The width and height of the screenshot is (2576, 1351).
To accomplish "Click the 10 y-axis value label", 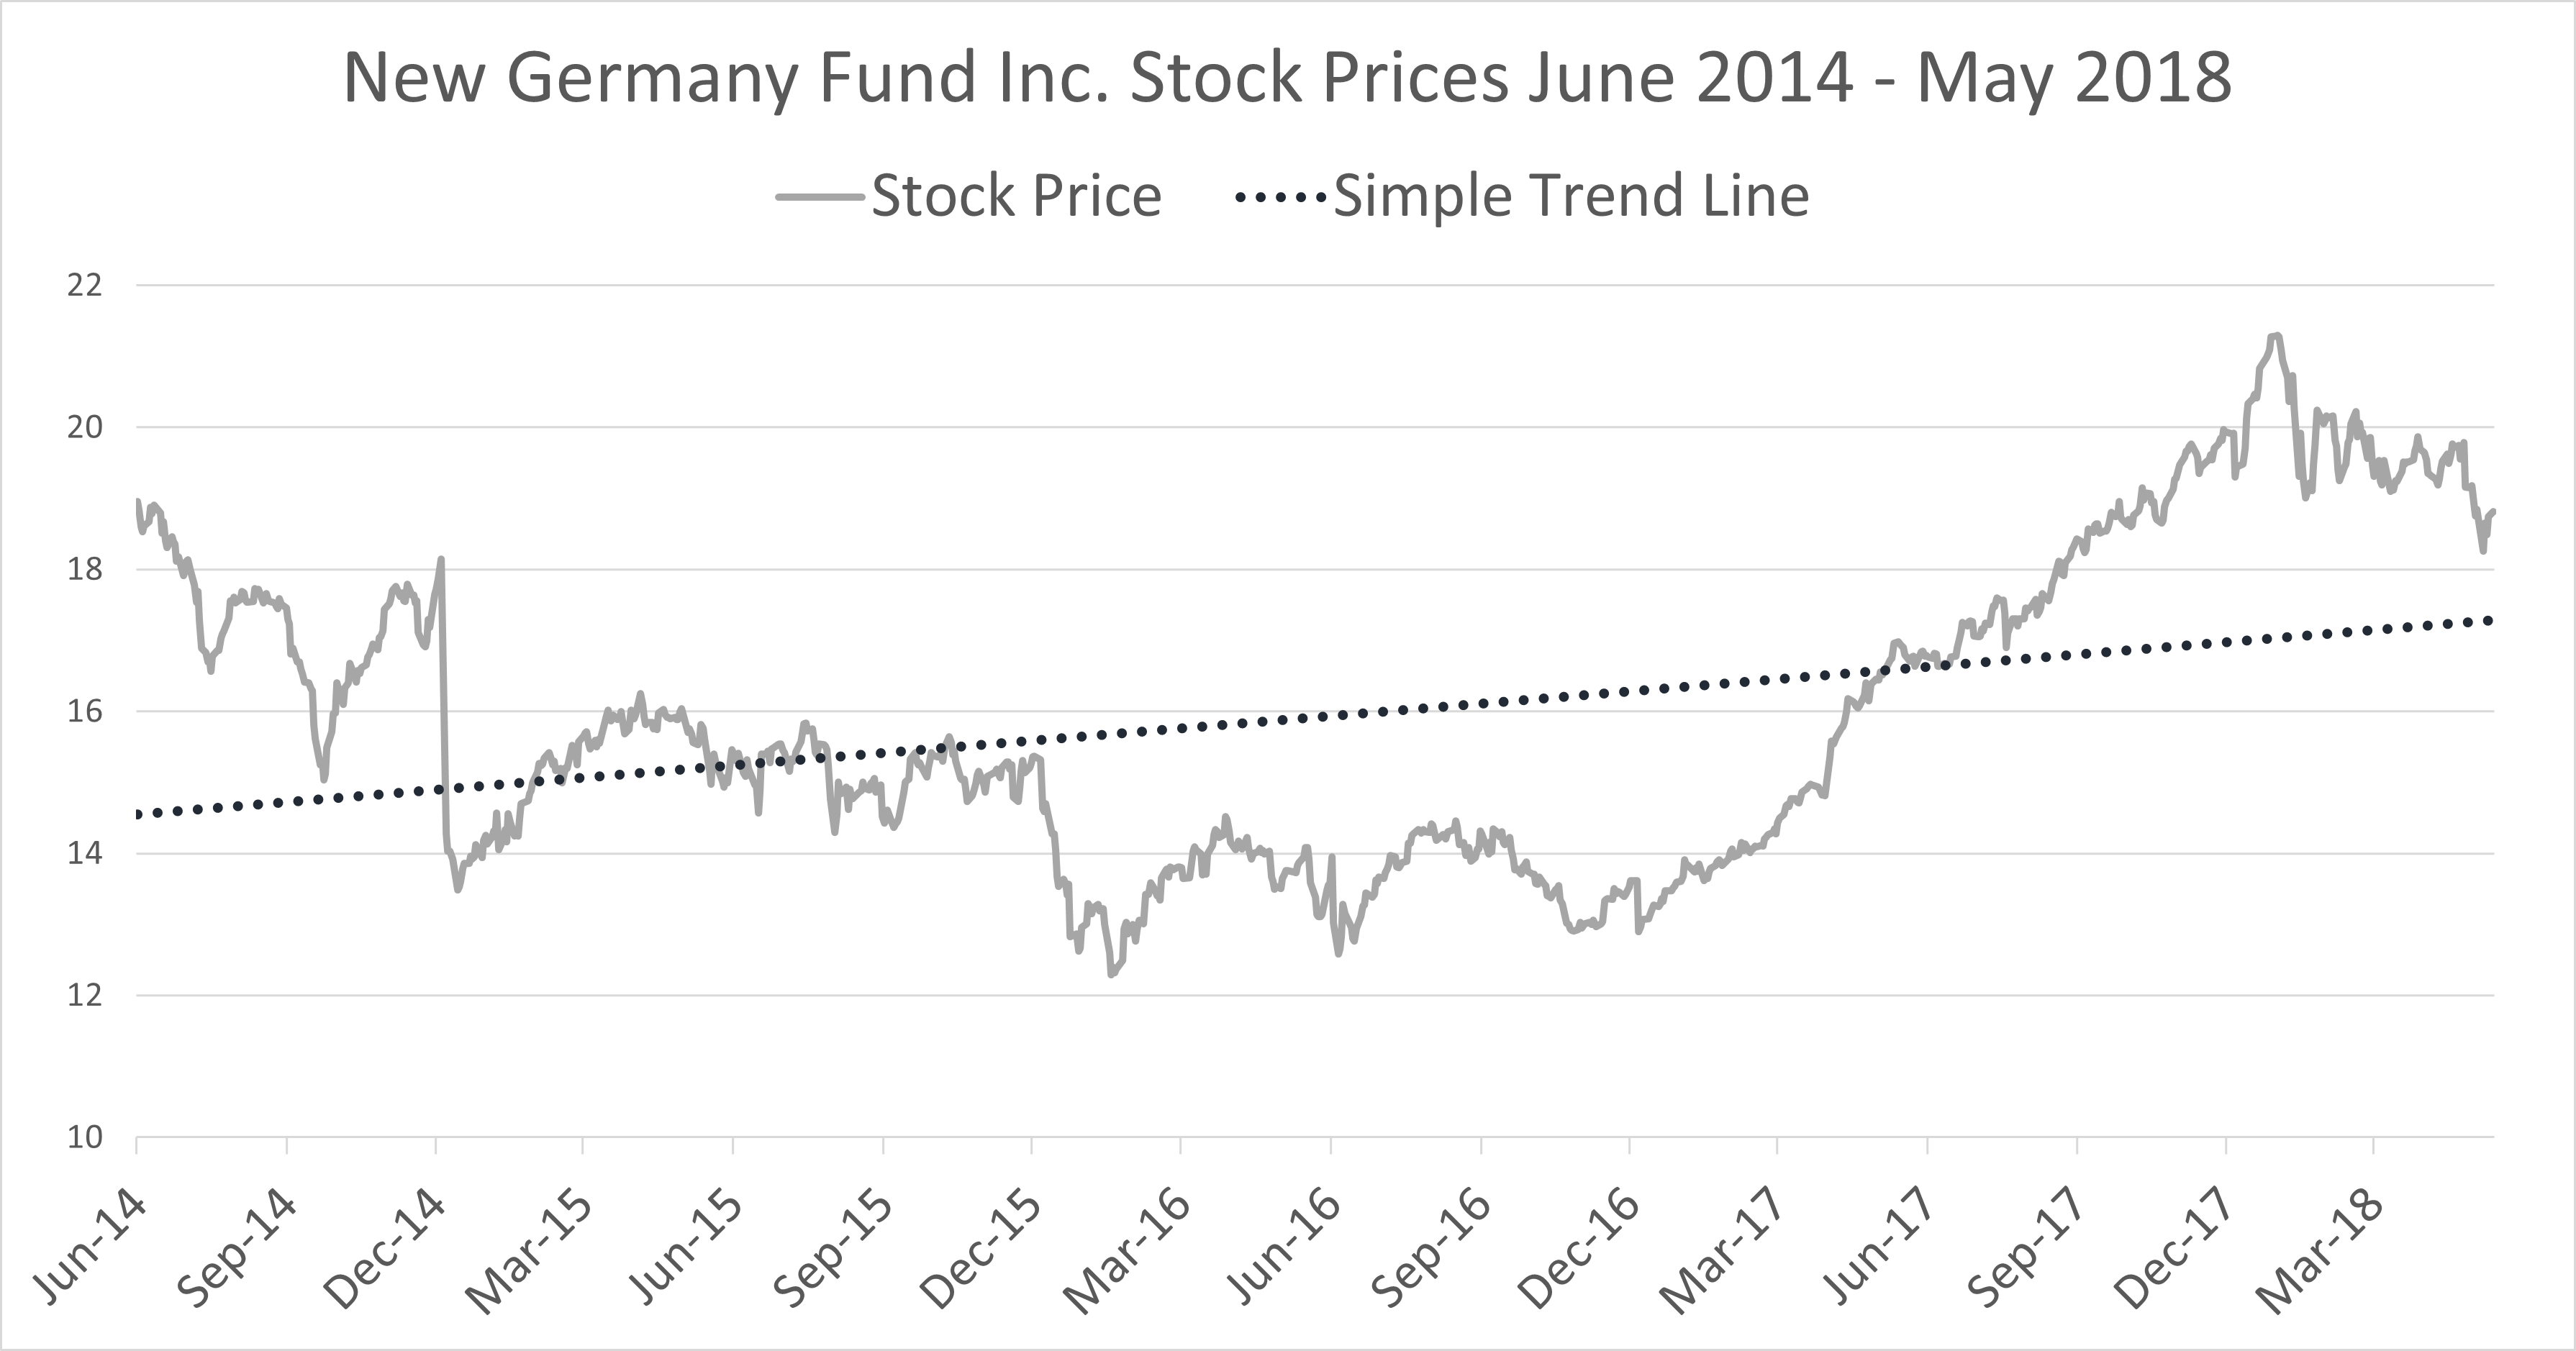I will point(85,1137).
